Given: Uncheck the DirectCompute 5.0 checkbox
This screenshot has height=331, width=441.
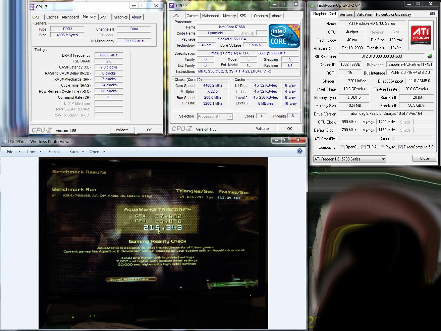Looking at the screenshot, I should [x=400, y=147].
